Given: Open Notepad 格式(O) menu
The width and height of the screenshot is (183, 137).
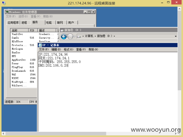Looking at the screenshot, I should [69, 50].
